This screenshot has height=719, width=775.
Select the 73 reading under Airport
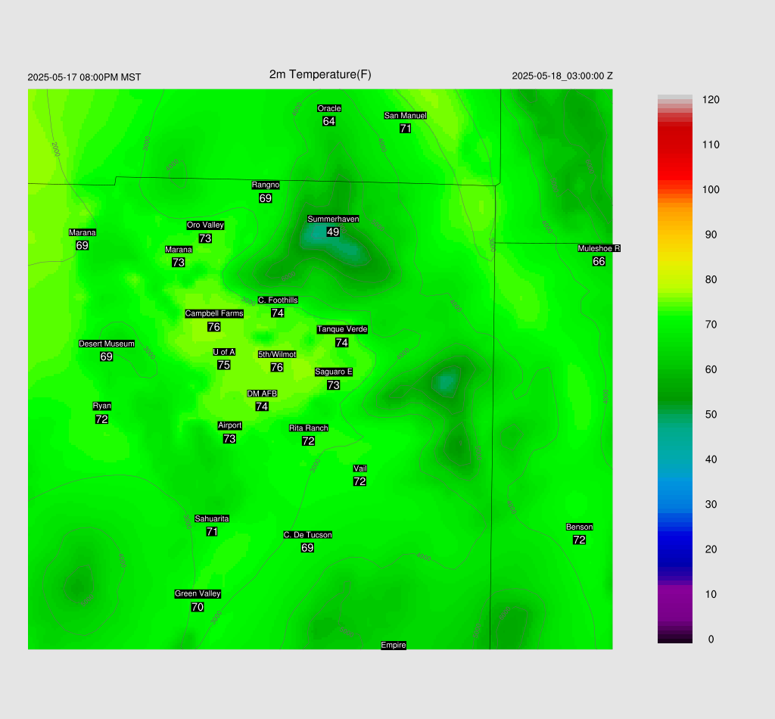(x=229, y=439)
